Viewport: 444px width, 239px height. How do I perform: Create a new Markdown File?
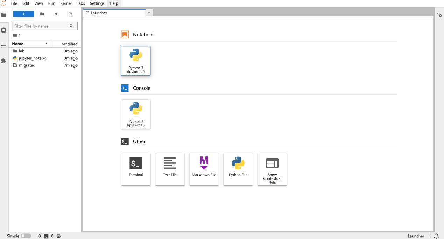click(204, 169)
